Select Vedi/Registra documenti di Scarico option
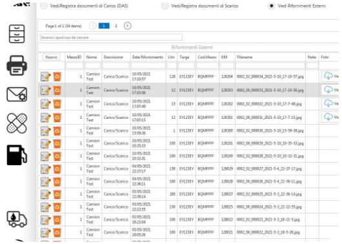Screen dimensions: 342x244 [x=165, y=6]
